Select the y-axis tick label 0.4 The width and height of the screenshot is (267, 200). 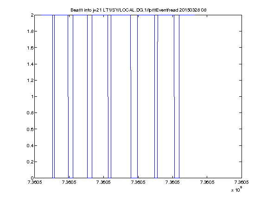[30, 145]
